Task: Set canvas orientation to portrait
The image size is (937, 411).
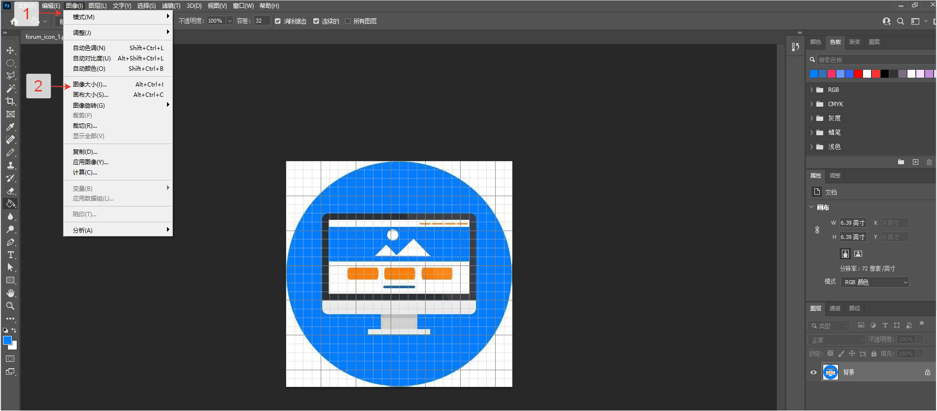Action: click(x=845, y=254)
